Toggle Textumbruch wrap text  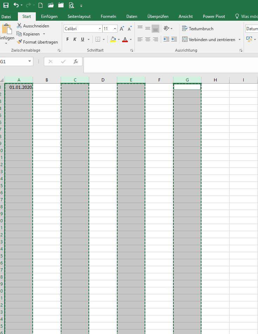pos(198,29)
